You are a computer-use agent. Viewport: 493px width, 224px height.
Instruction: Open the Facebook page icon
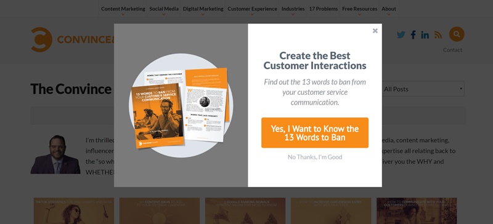(413, 35)
